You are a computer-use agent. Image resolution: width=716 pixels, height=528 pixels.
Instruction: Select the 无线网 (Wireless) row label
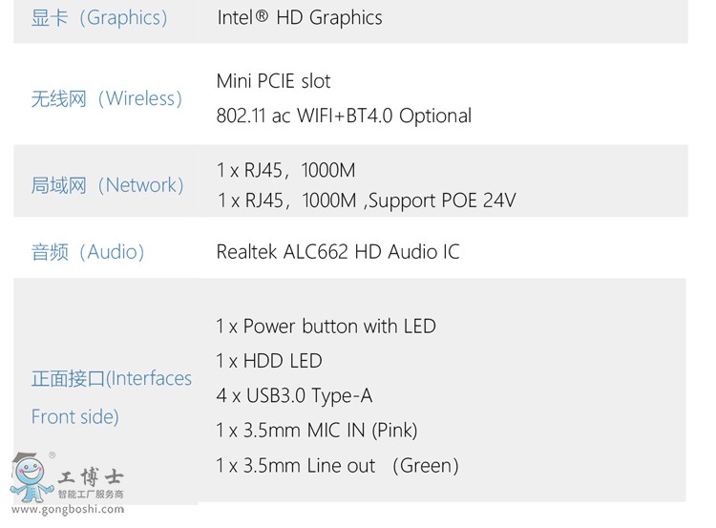click(x=106, y=98)
